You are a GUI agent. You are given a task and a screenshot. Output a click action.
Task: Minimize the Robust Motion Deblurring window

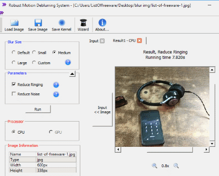tap(209, 5)
